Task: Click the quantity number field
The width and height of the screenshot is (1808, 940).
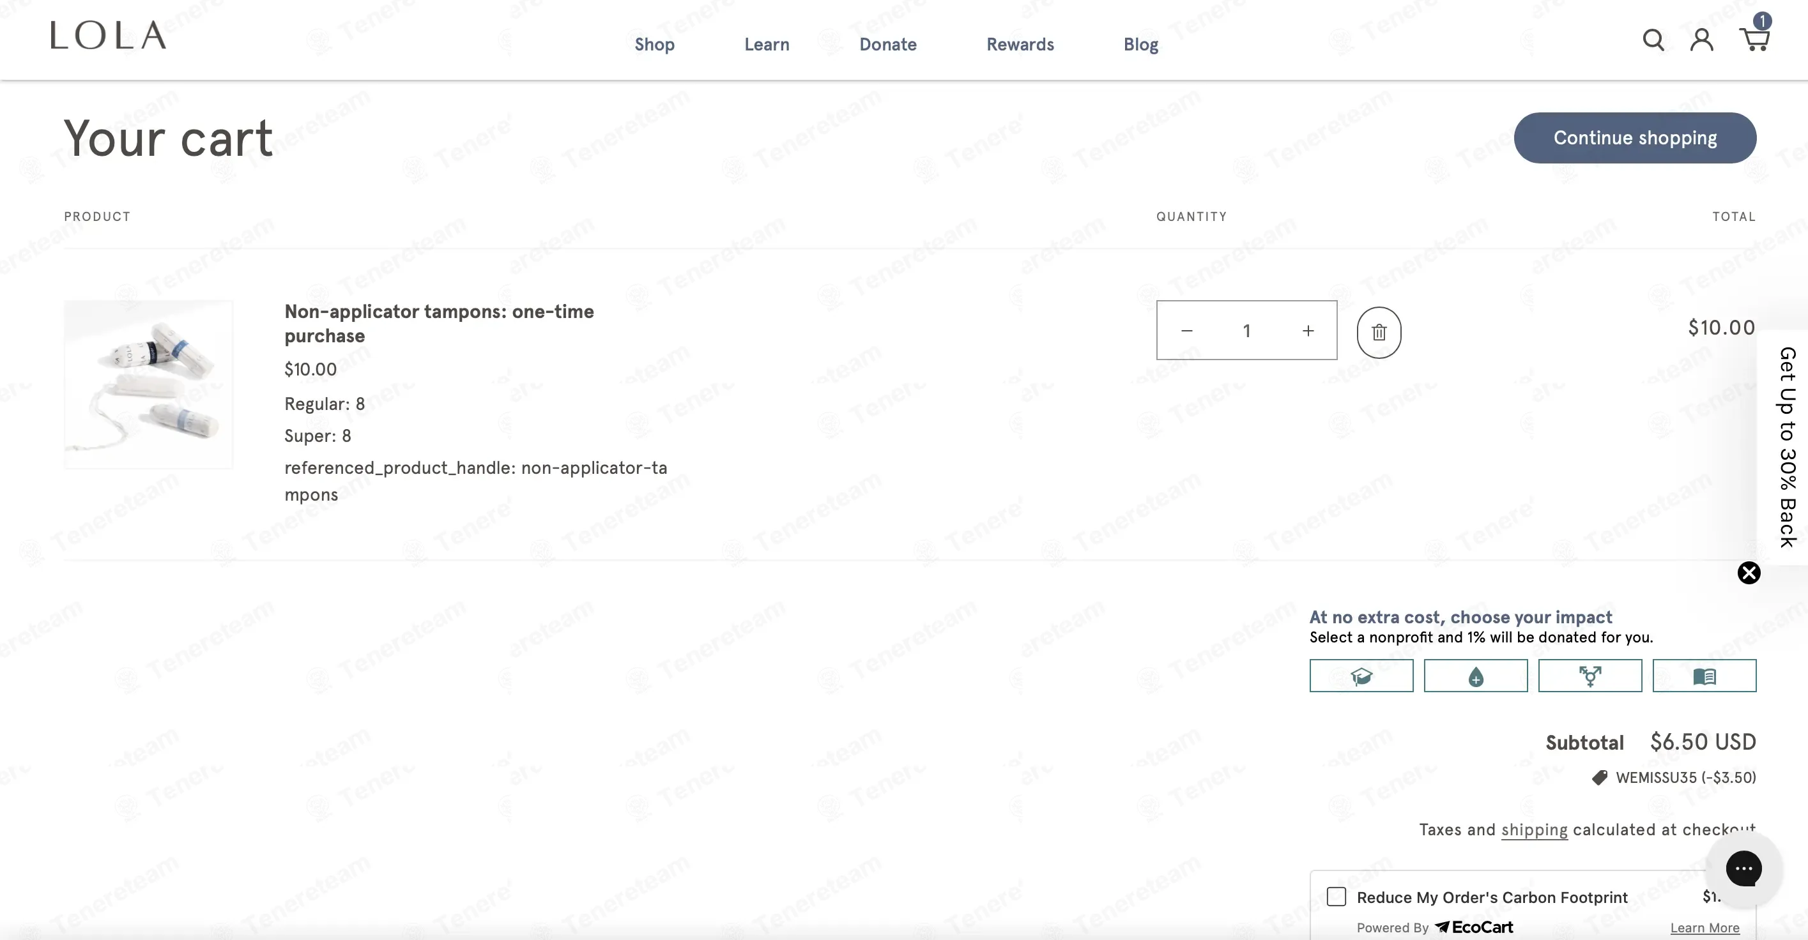Action: pos(1246,330)
